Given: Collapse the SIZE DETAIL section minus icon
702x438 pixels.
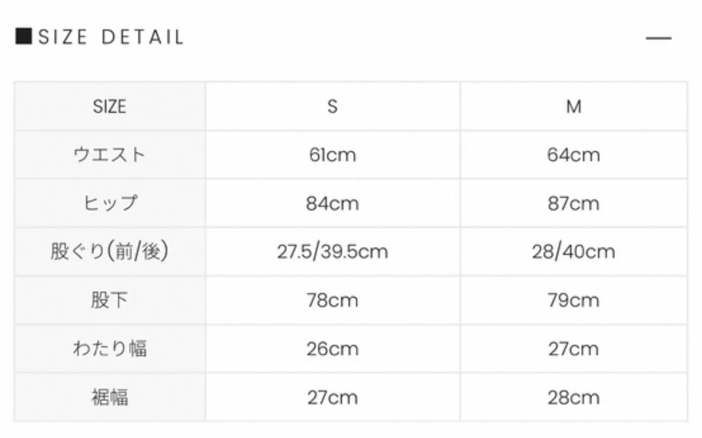Looking at the screenshot, I should tap(658, 38).
